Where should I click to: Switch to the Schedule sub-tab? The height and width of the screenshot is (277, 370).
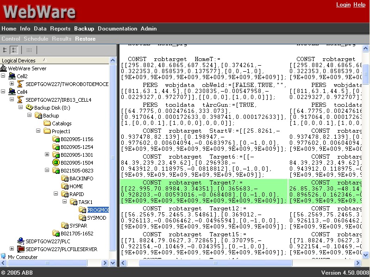[36, 39]
